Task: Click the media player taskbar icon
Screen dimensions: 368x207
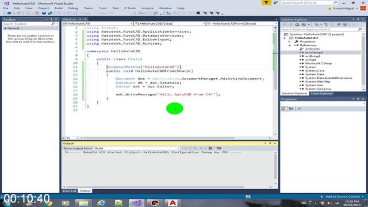Action: [66, 203]
